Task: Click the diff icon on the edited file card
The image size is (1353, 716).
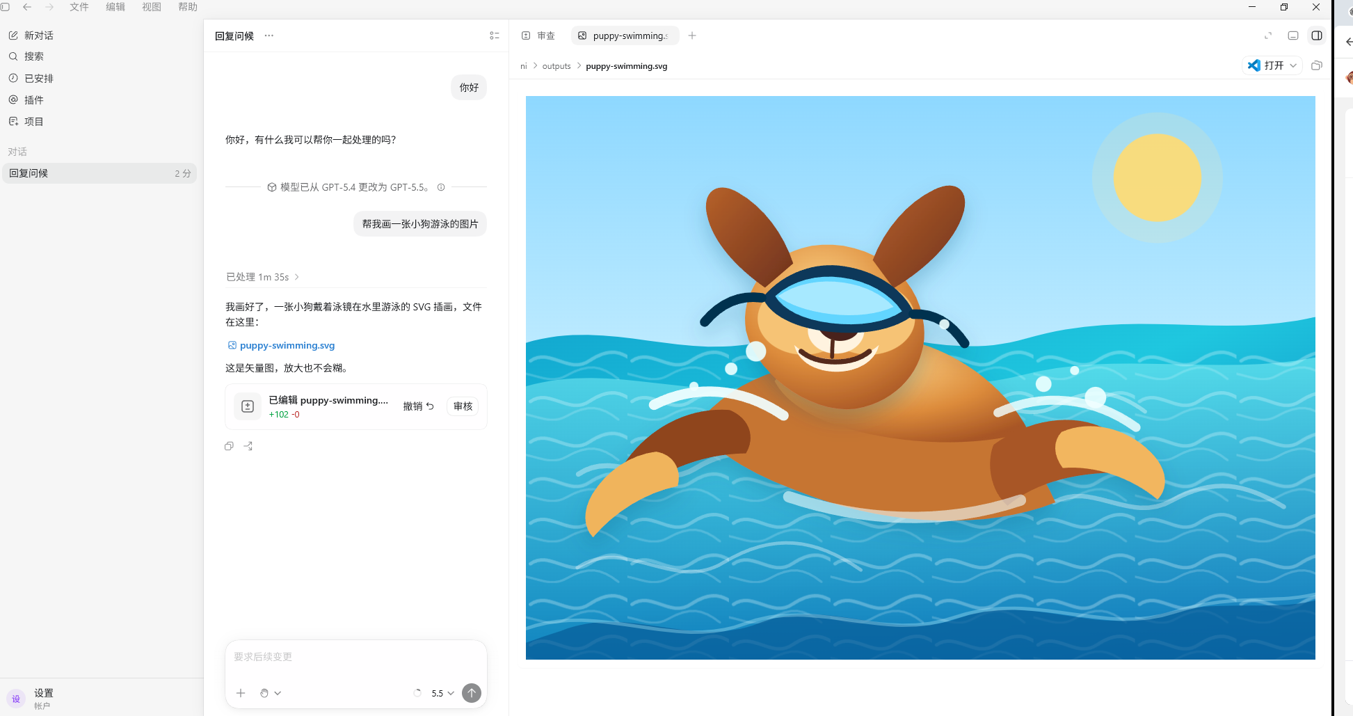Action: [248, 406]
